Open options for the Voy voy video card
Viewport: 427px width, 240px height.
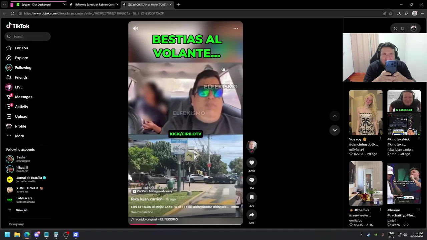(x=381, y=139)
